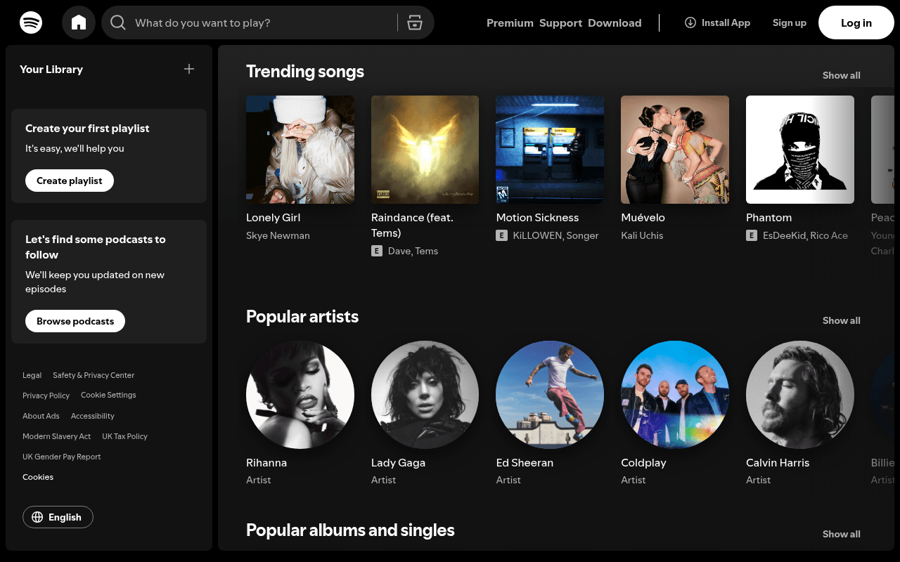900x562 pixels.
Task: Open the Support menu link
Action: coord(560,23)
